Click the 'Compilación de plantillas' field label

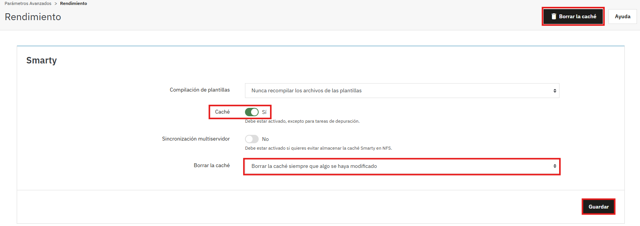199,90
